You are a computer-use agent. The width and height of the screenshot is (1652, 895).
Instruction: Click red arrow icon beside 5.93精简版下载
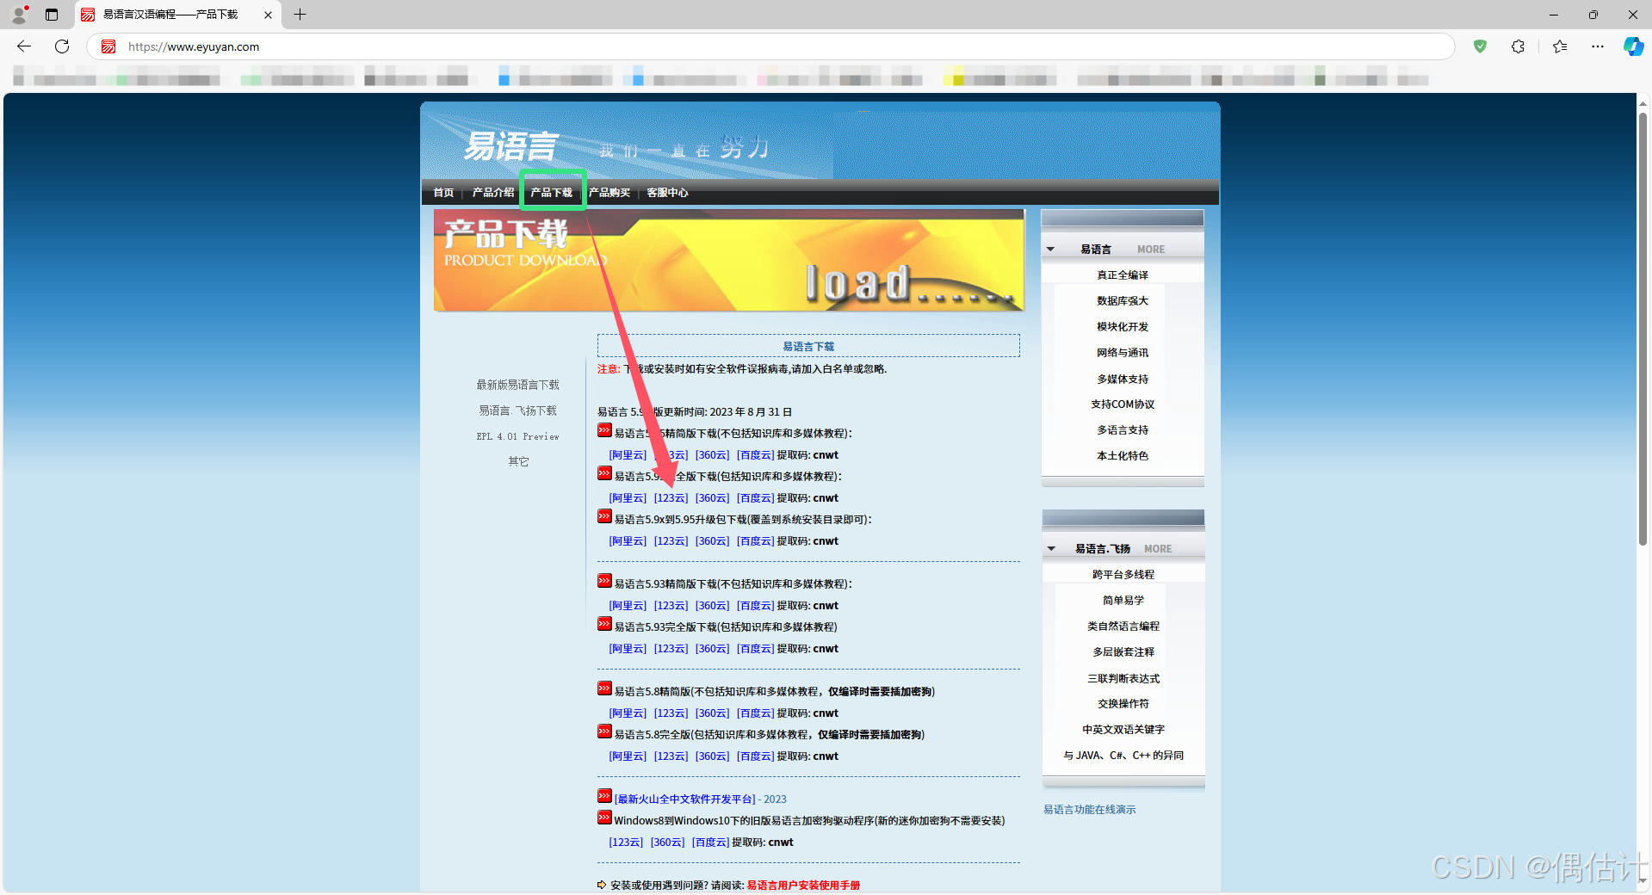pos(604,581)
